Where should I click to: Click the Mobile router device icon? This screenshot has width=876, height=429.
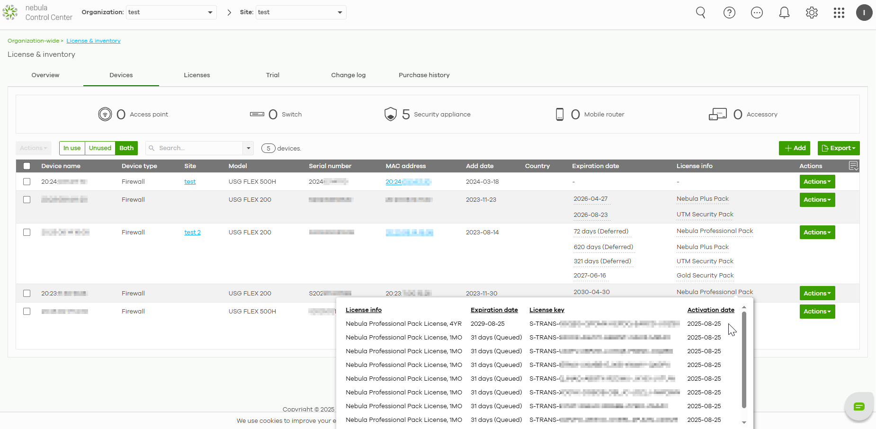[x=560, y=114]
